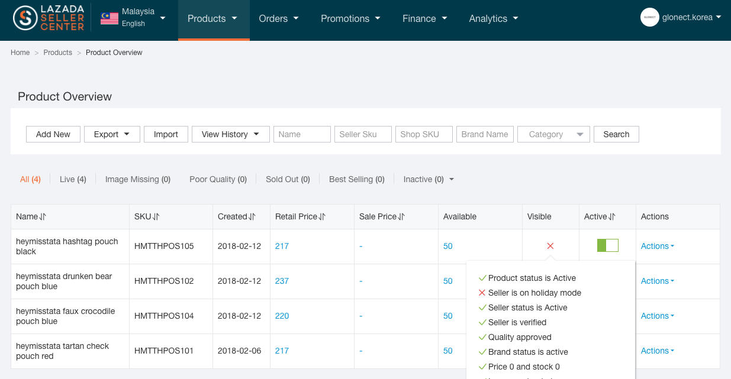This screenshot has width=731, height=379.
Task: Click created date 2018-02-06
Action: point(239,351)
